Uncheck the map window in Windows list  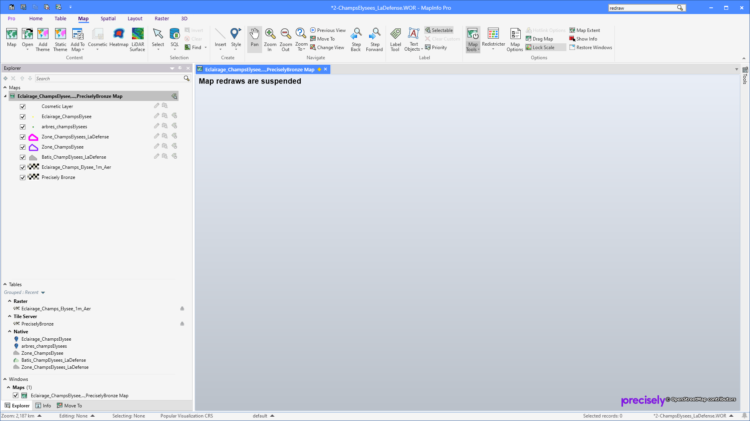click(16, 395)
